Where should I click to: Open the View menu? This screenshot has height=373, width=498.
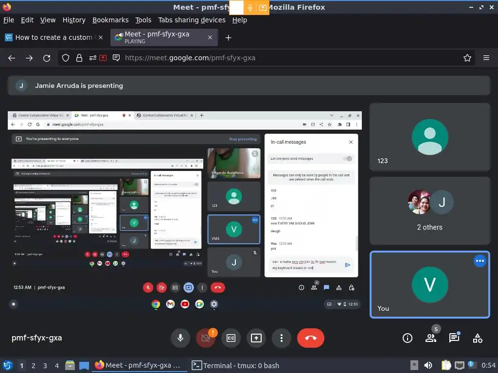48,20
